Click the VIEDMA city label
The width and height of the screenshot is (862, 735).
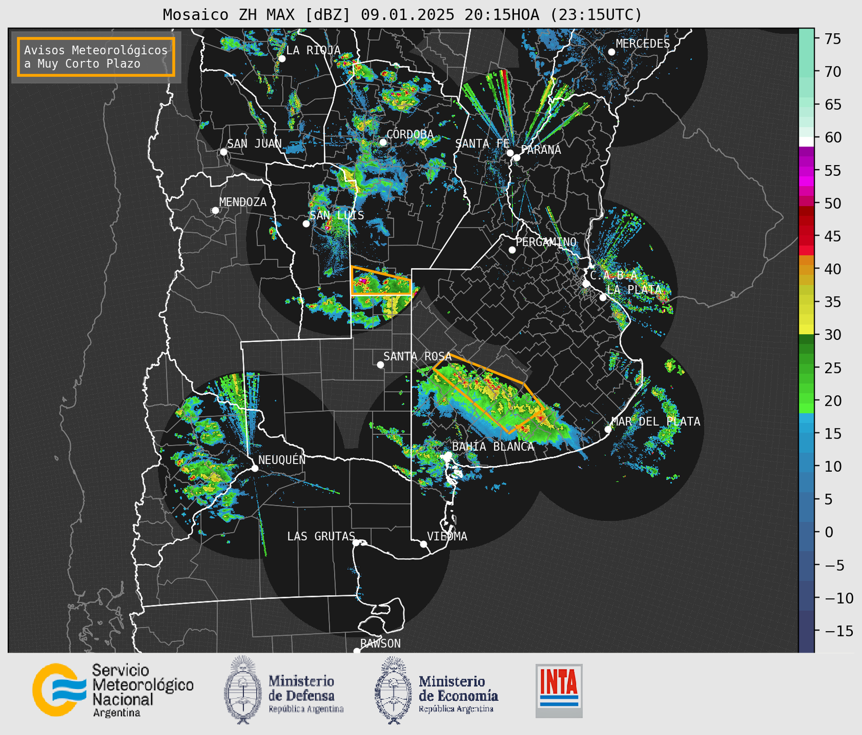click(447, 536)
